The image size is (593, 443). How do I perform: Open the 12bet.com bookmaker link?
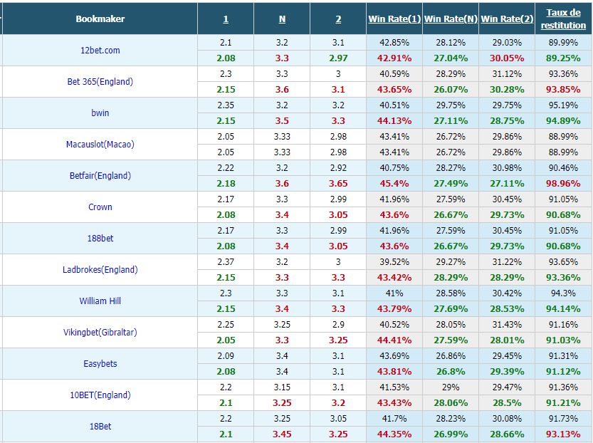(x=100, y=51)
